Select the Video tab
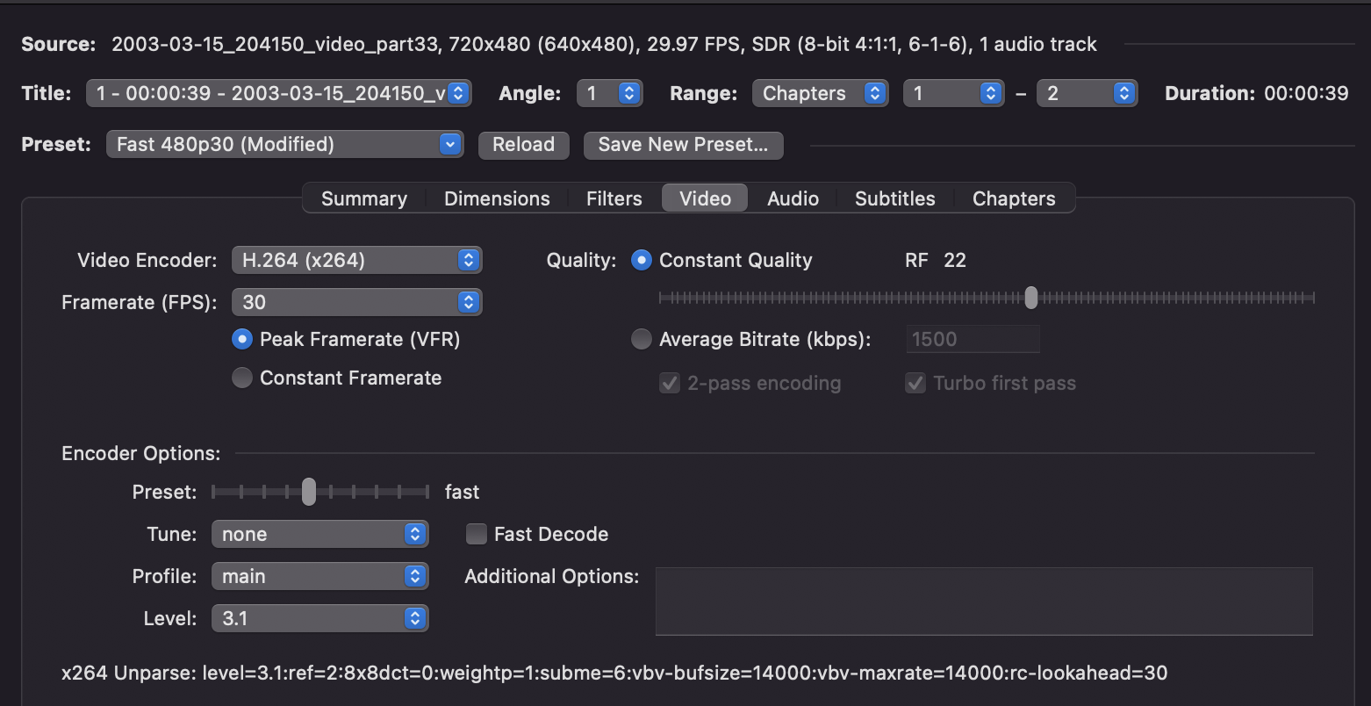This screenshot has height=706, width=1371. pyautogui.click(x=705, y=198)
